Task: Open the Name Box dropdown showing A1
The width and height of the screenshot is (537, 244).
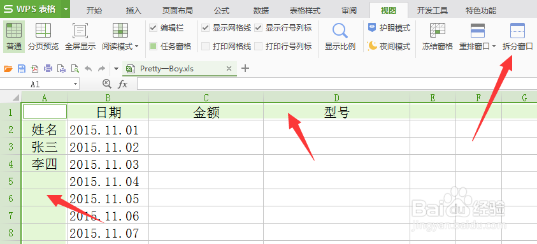Action: click(75, 84)
